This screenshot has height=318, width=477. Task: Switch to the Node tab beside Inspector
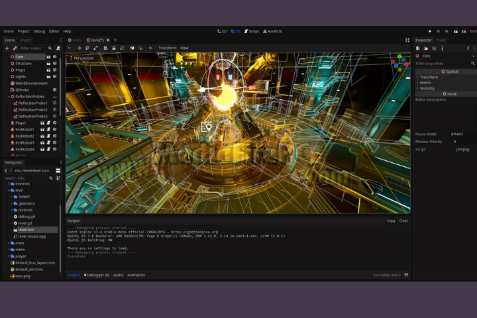441,40
